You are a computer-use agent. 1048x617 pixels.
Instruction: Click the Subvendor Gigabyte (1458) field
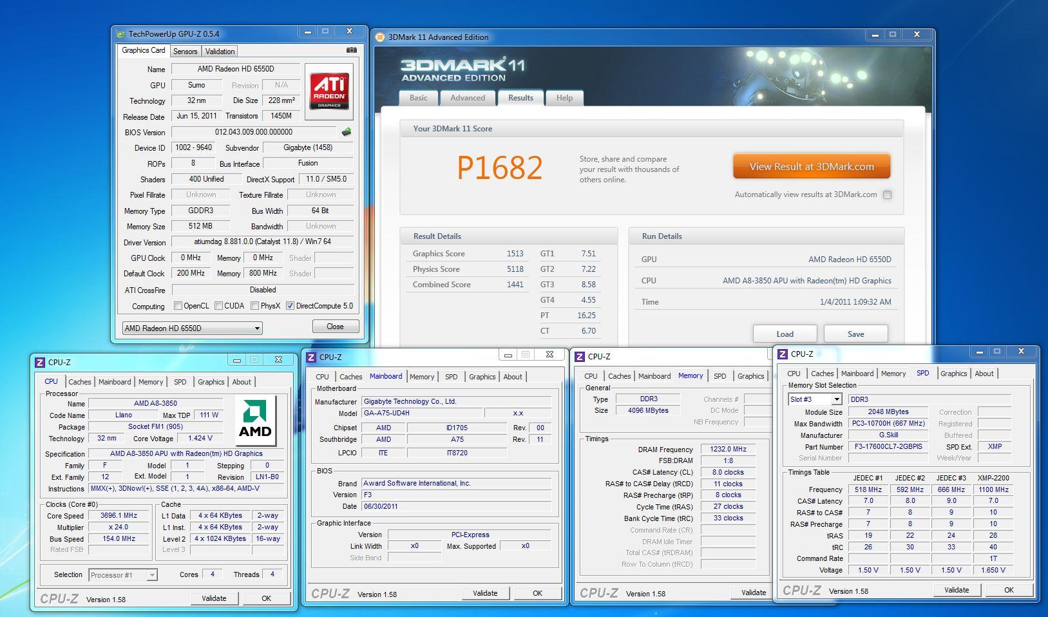pyautogui.click(x=308, y=147)
